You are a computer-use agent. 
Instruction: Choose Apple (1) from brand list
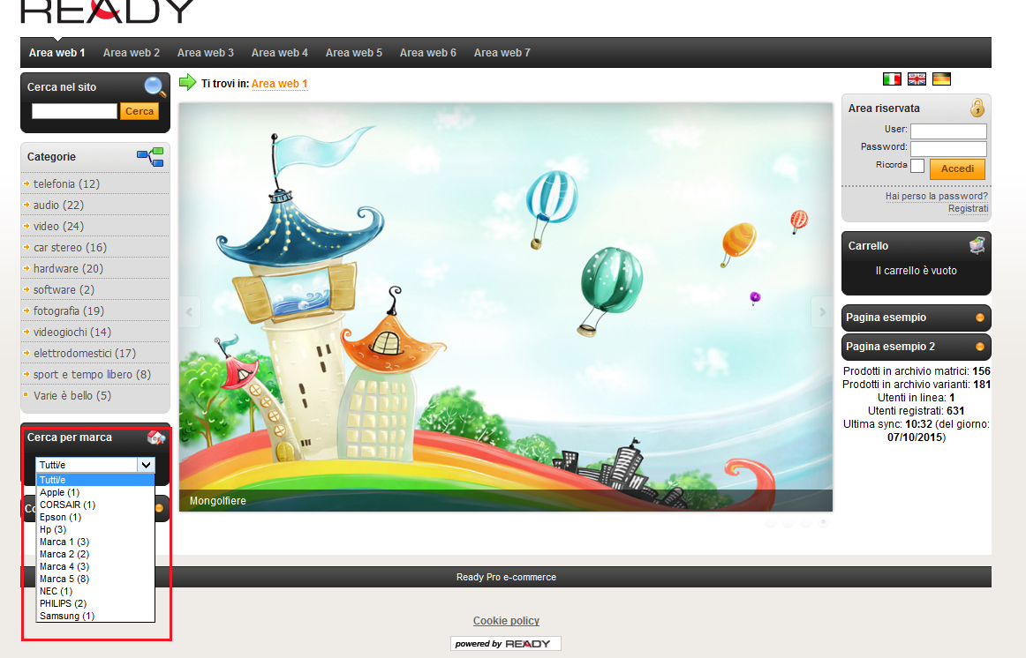[95, 493]
